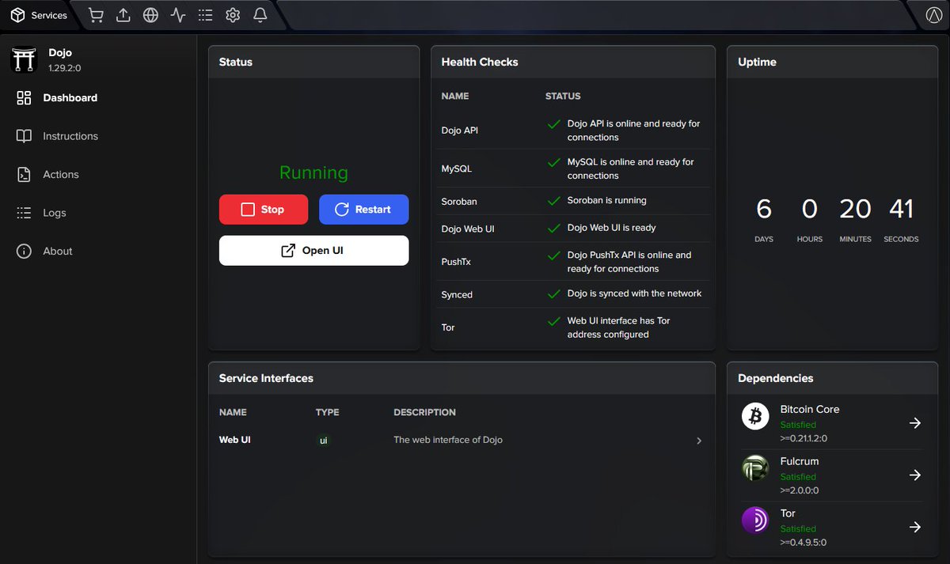
Task: Open the About menu item
Action: tap(98, 252)
